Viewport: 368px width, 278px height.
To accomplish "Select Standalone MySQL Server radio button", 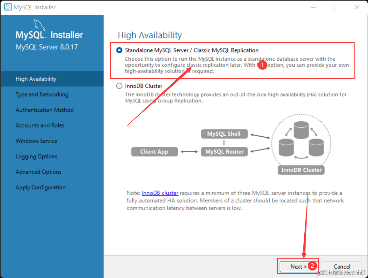I will [x=119, y=50].
